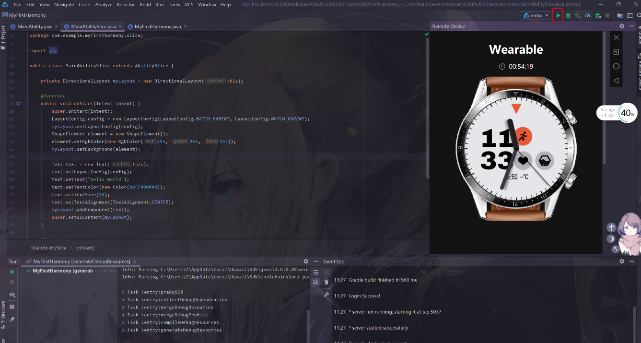Click the 0xFF000000 color value in code
This screenshot has height=343, width=641.
(146, 187)
